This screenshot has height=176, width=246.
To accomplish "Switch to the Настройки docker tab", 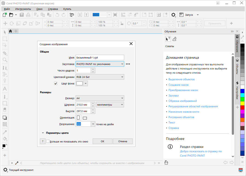I will point(237,90).
